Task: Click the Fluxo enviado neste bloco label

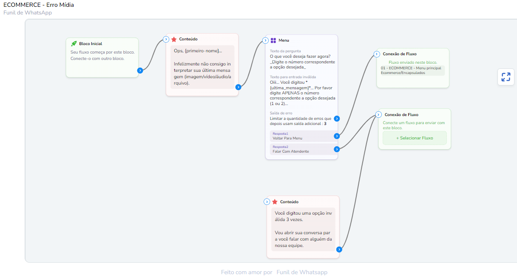Action: [413, 62]
